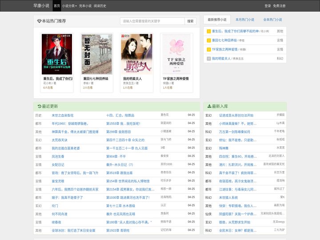Click the refresh icon beside 最近更新
Viewport: 320px width, 240px height.
(x=40, y=106)
